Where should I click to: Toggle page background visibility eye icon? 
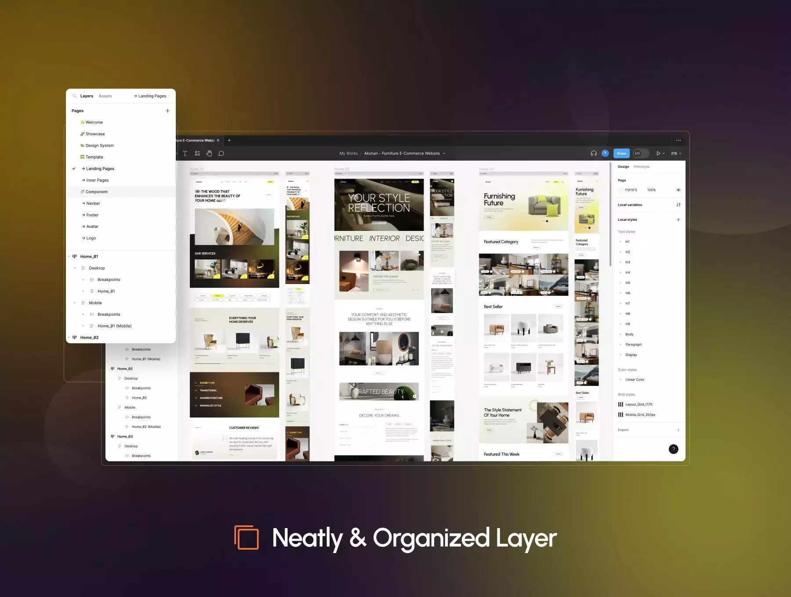679,190
